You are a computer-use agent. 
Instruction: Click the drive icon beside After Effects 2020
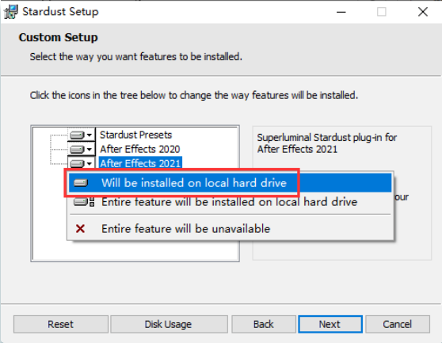(x=77, y=149)
